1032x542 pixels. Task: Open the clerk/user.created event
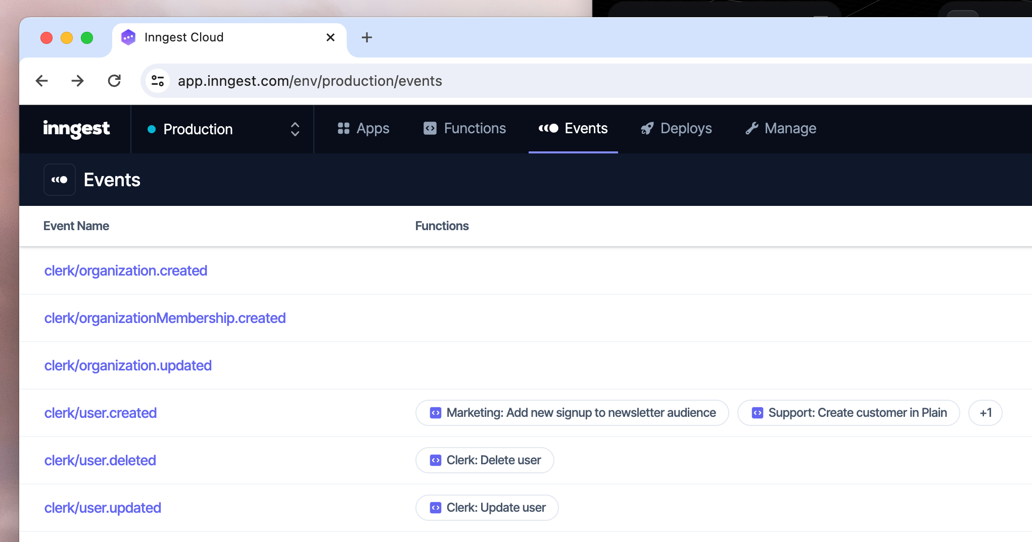[101, 412]
